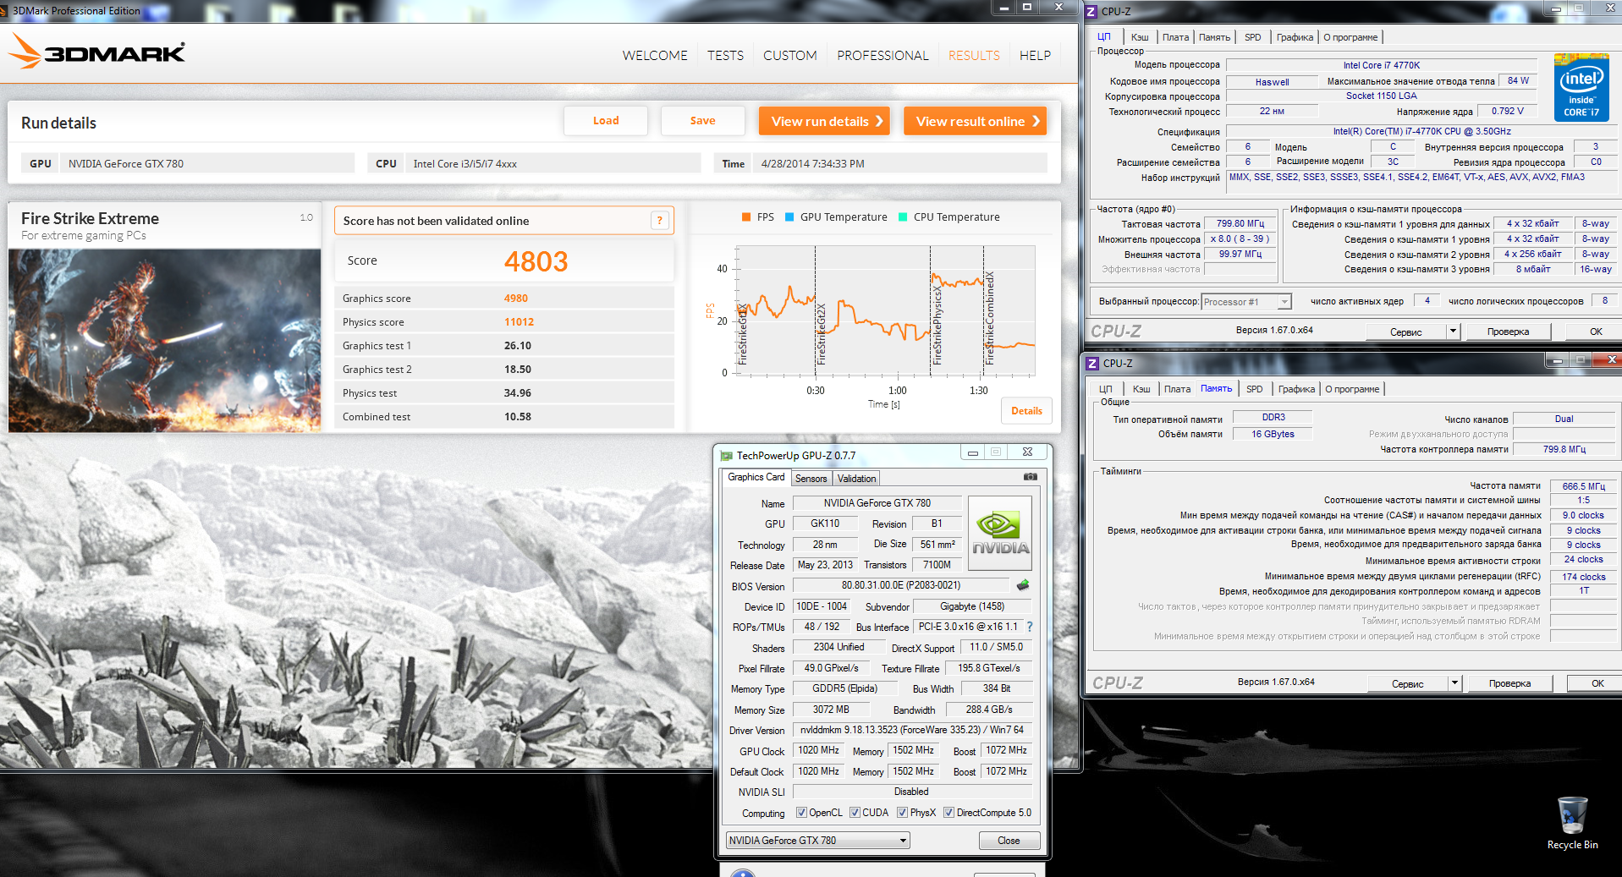This screenshot has height=877, width=1622.
Task: Click View result online button
Action: coord(975,121)
